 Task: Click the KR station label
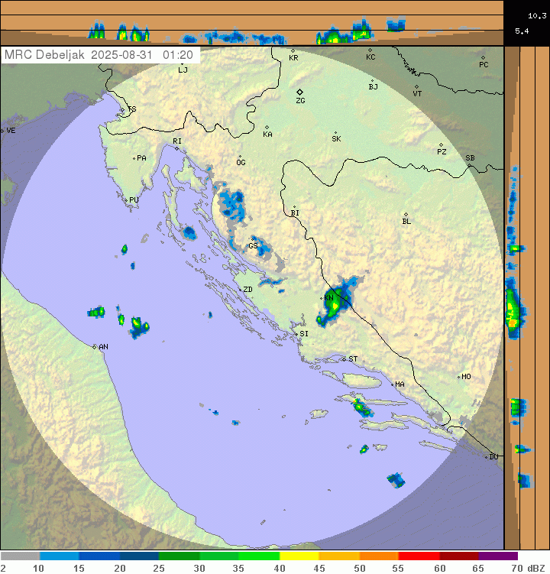(x=293, y=58)
